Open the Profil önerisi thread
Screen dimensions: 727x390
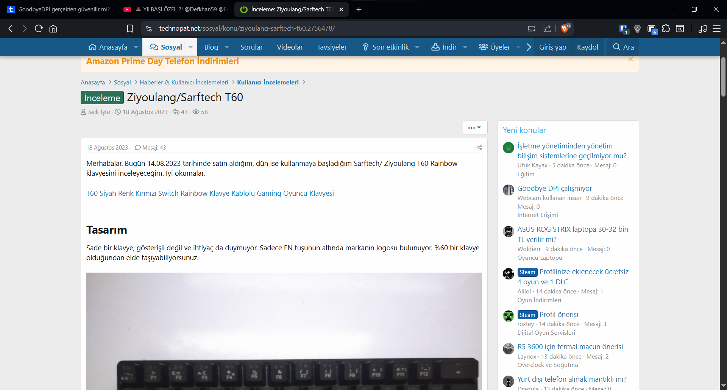pos(559,315)
